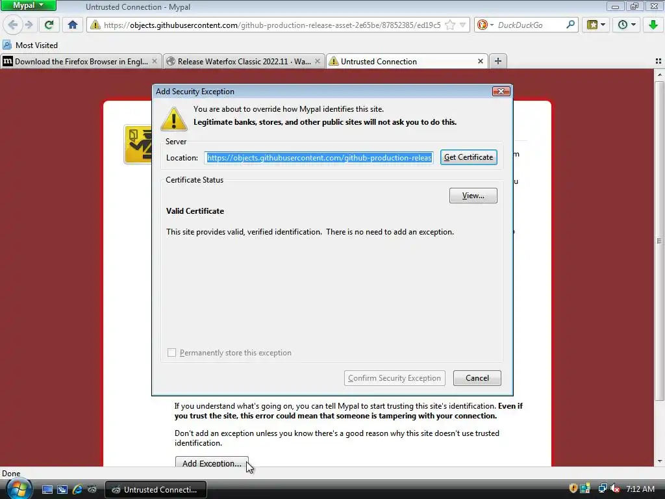Screen dimensions: 665x499
Task: Close the Firefox download tab
Action: [155, 62]
